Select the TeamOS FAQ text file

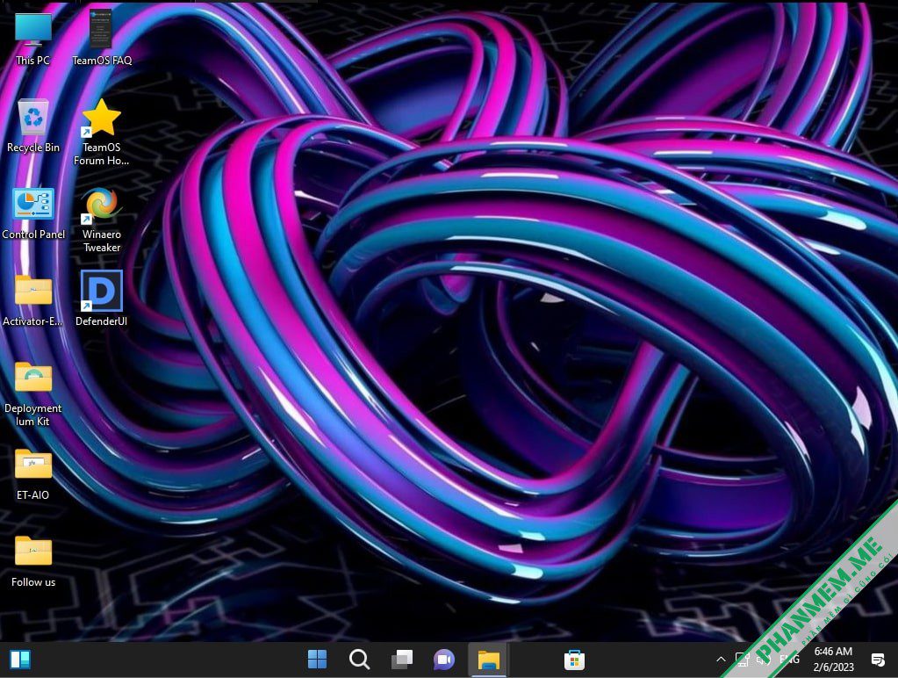101,39
